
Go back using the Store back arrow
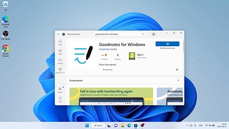(58, 34)
